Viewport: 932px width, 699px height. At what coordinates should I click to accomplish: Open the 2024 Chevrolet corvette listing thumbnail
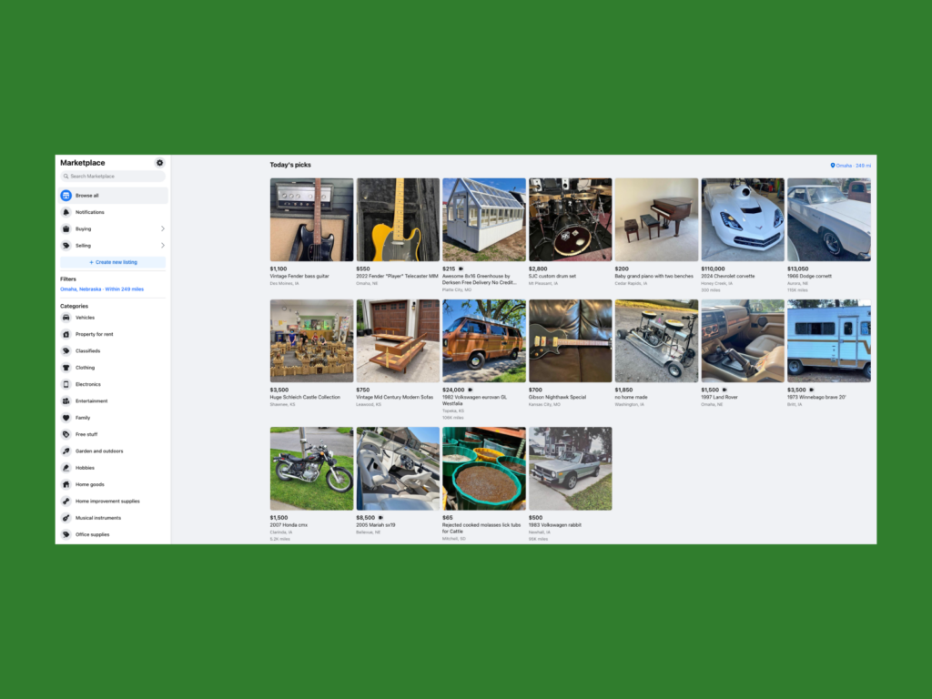pos(743,219)
